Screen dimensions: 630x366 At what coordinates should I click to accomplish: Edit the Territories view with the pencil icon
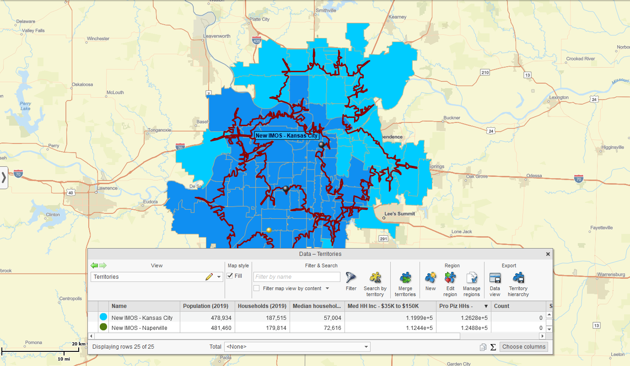coord(209,276)
